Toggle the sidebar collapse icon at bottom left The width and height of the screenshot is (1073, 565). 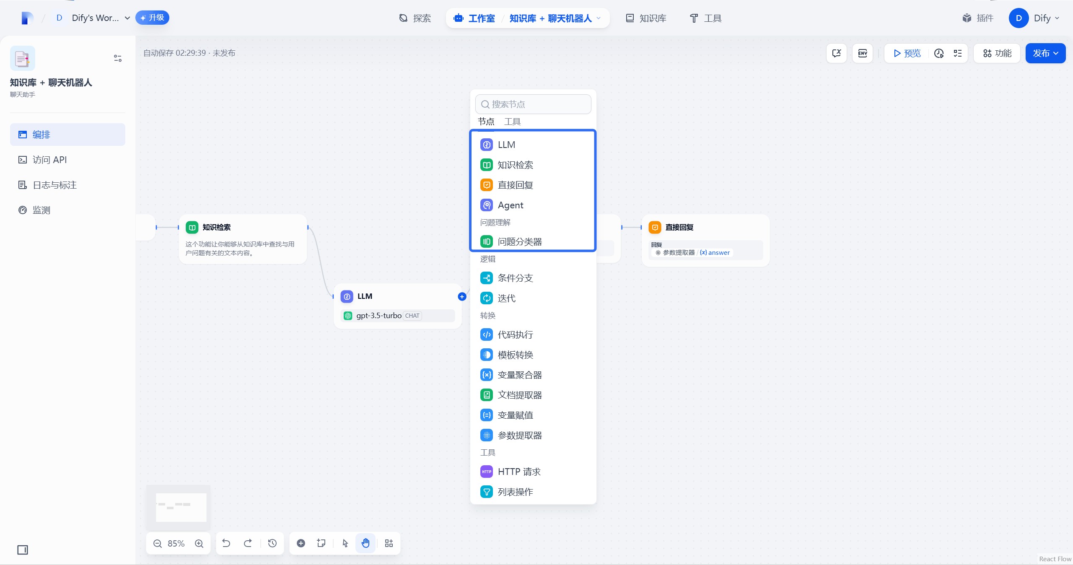(x=23, y=550)
